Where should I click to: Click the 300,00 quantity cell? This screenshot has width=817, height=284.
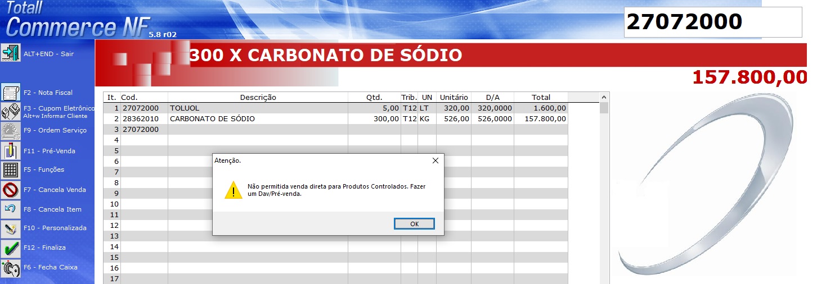374,119
